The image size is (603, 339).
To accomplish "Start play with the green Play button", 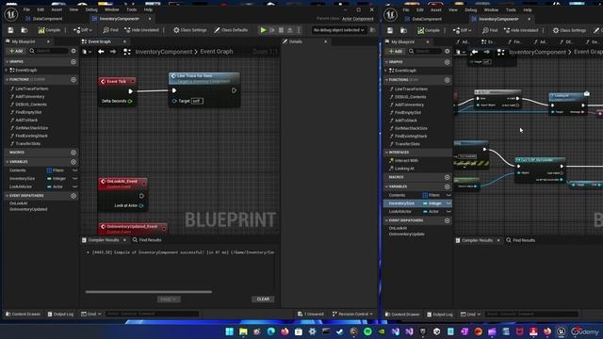I will (264, 30).
